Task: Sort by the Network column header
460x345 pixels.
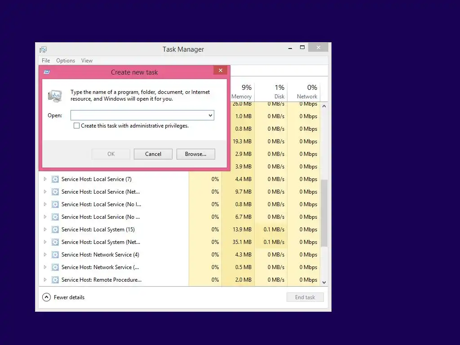Action: (x=304, y=92)
